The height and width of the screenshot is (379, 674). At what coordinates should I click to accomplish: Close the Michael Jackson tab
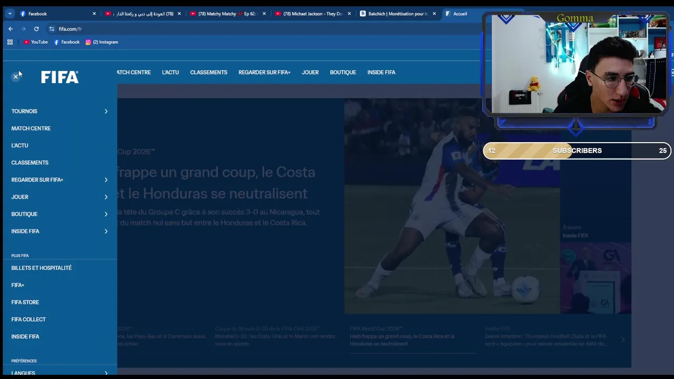click(349, 14)
